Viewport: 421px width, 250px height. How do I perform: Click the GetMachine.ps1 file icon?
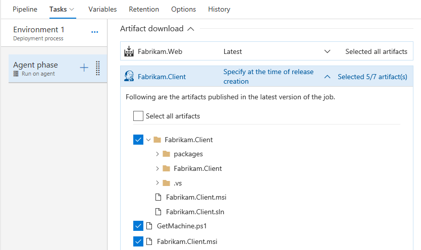coord(149,226)
